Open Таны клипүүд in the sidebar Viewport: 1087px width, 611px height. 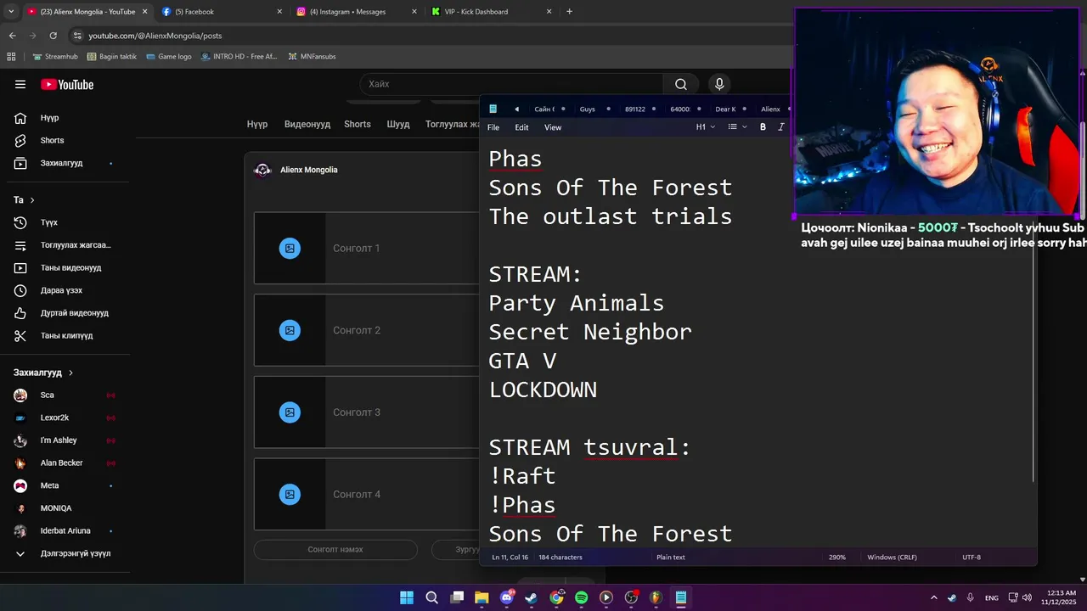click(x=65, y=335)
